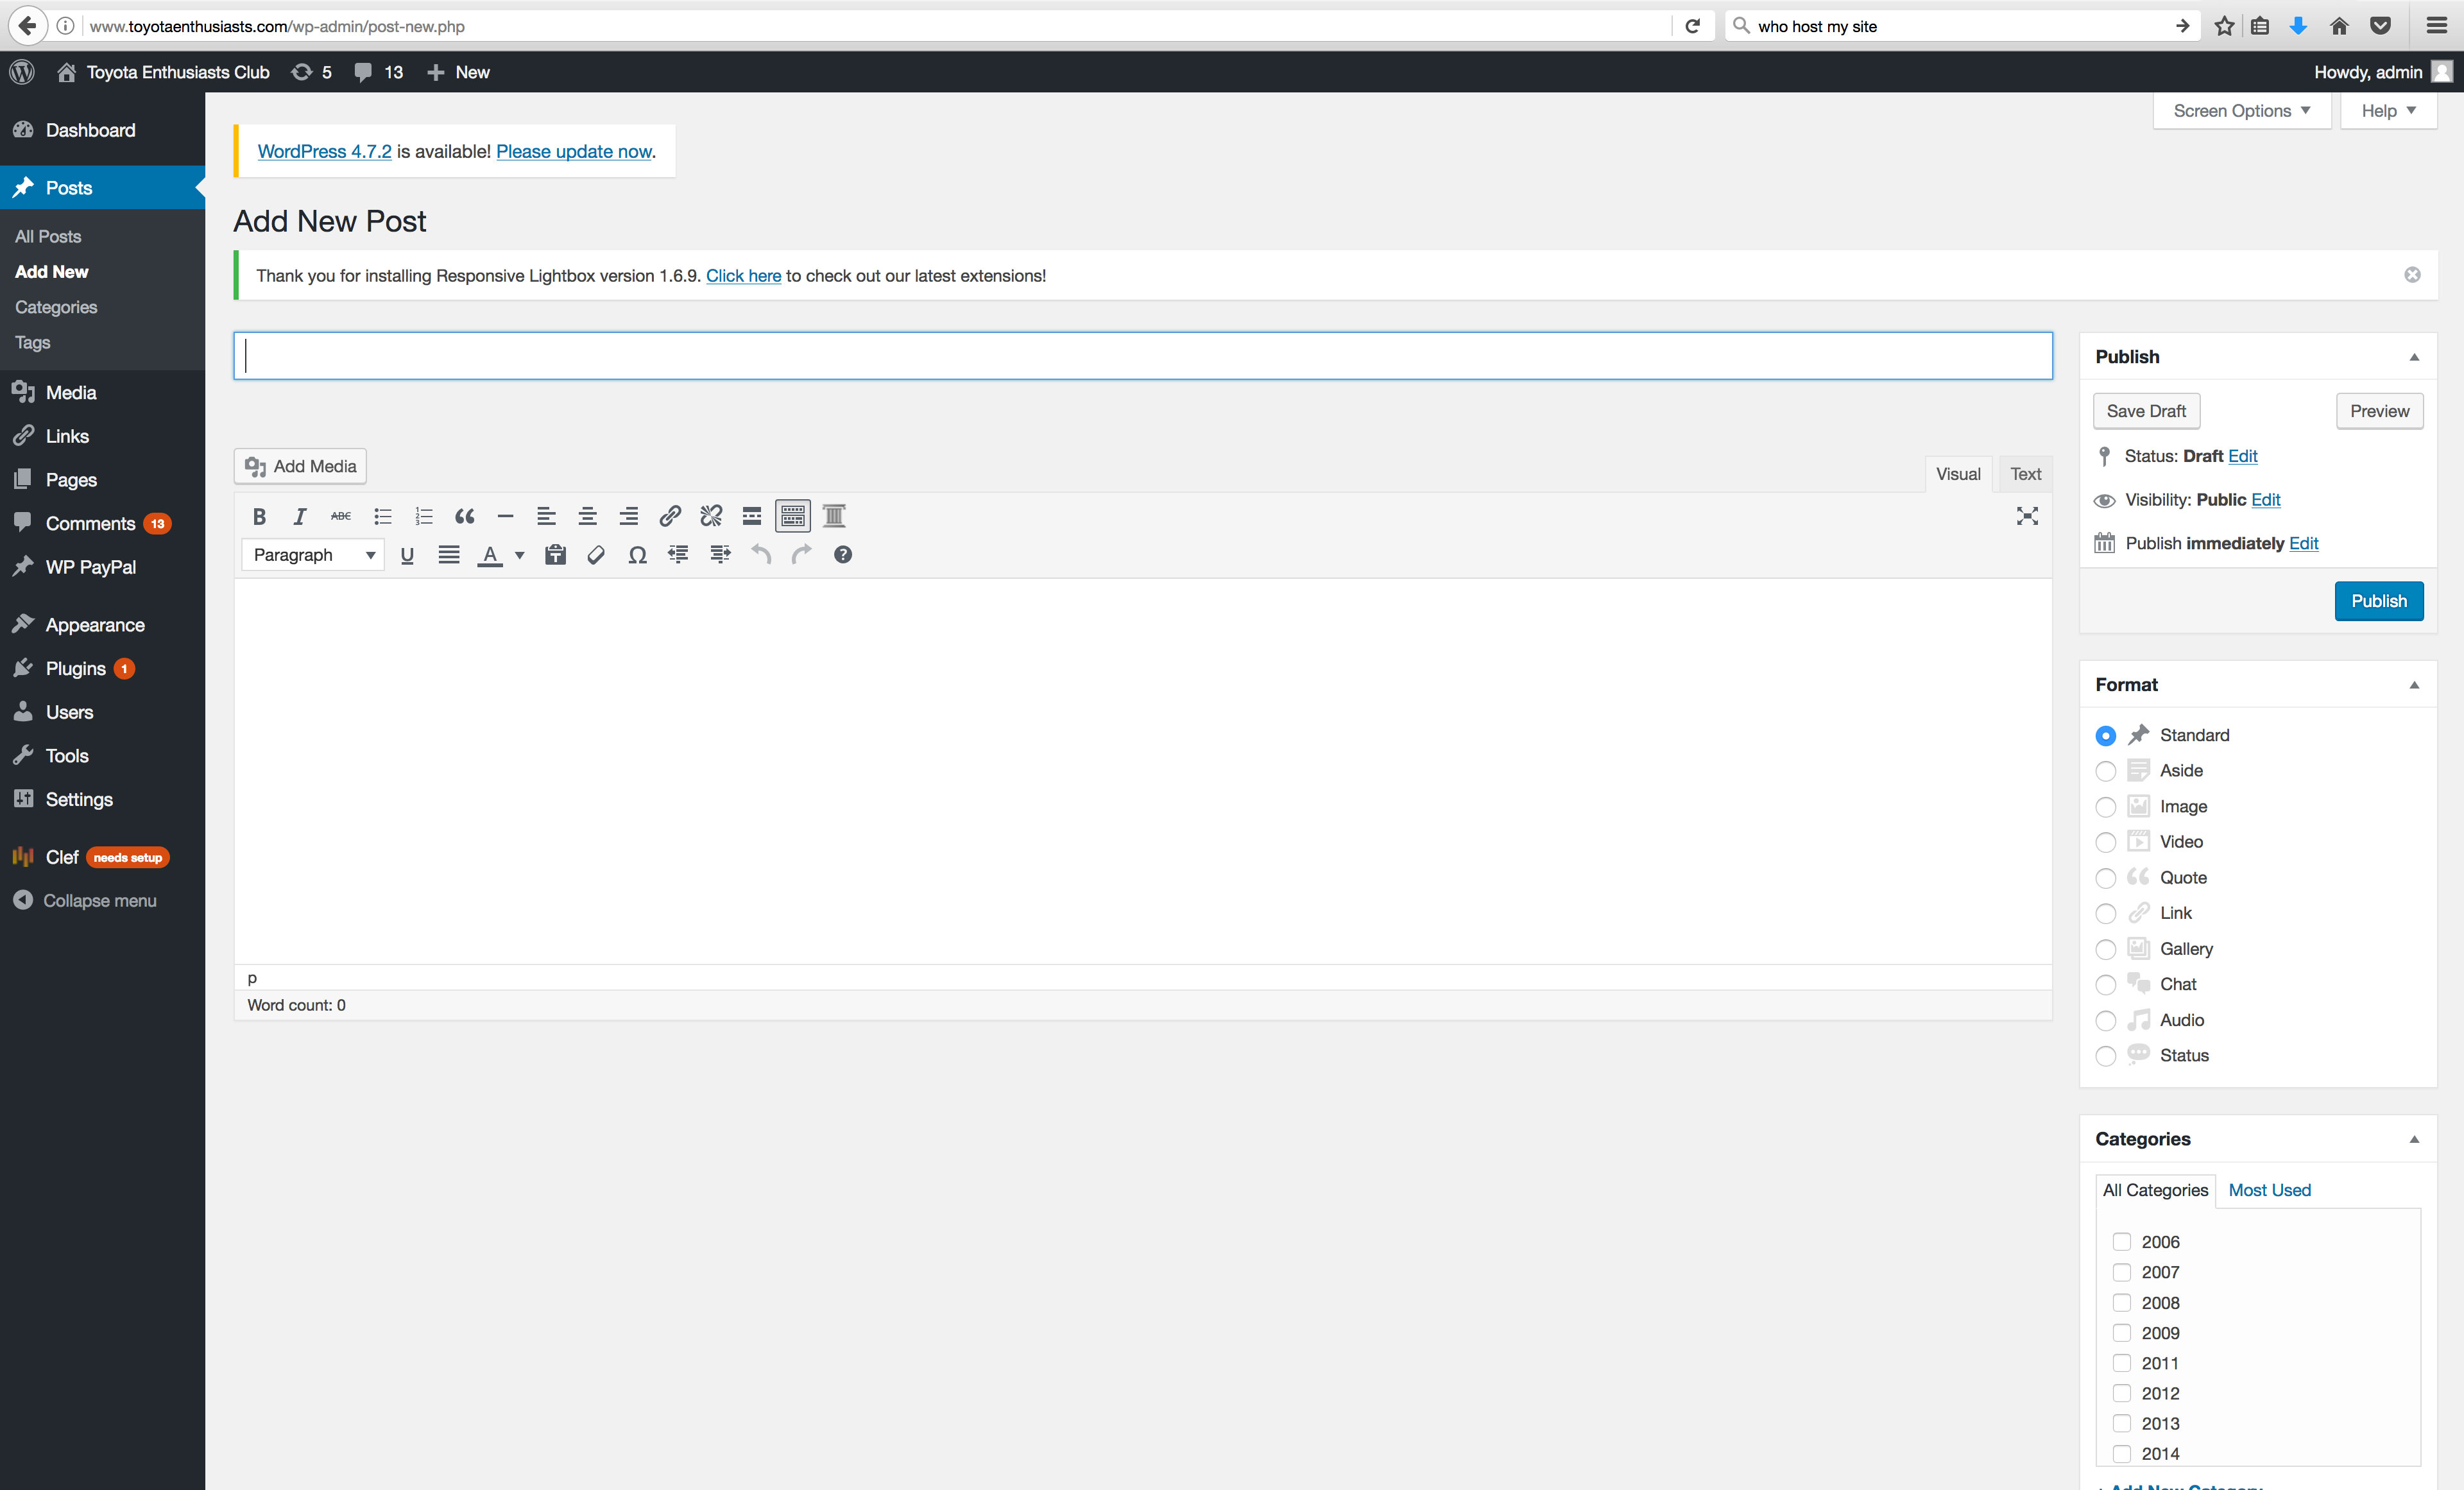Click the blue Publish button
Viewport: 2464px width, 1490px height.
[x=2378, y=601]
